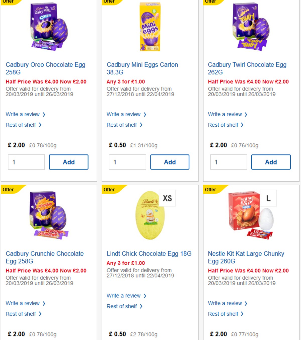301x340 pixels.
Task: Click the XS size label on Lindt egg
Action: pos(167,198)
